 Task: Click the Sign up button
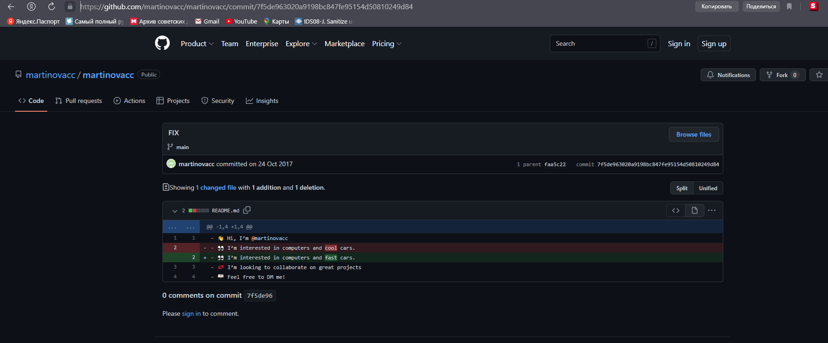point(714,43)
